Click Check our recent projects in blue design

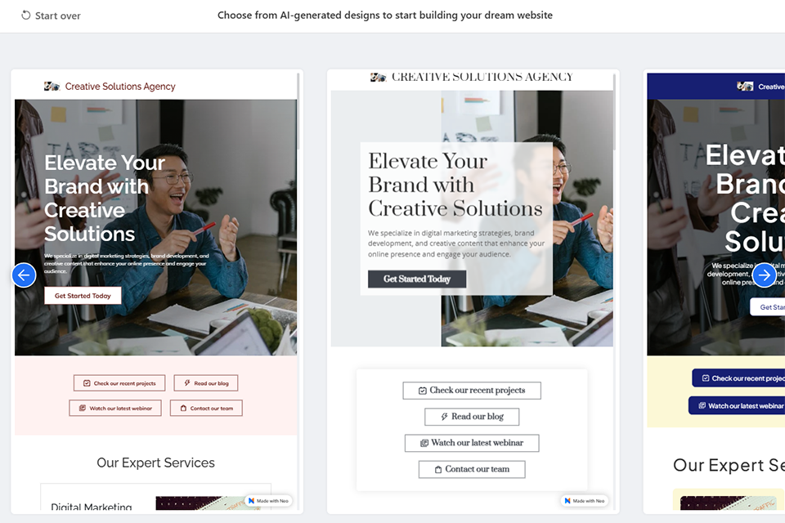pos(739,378)
